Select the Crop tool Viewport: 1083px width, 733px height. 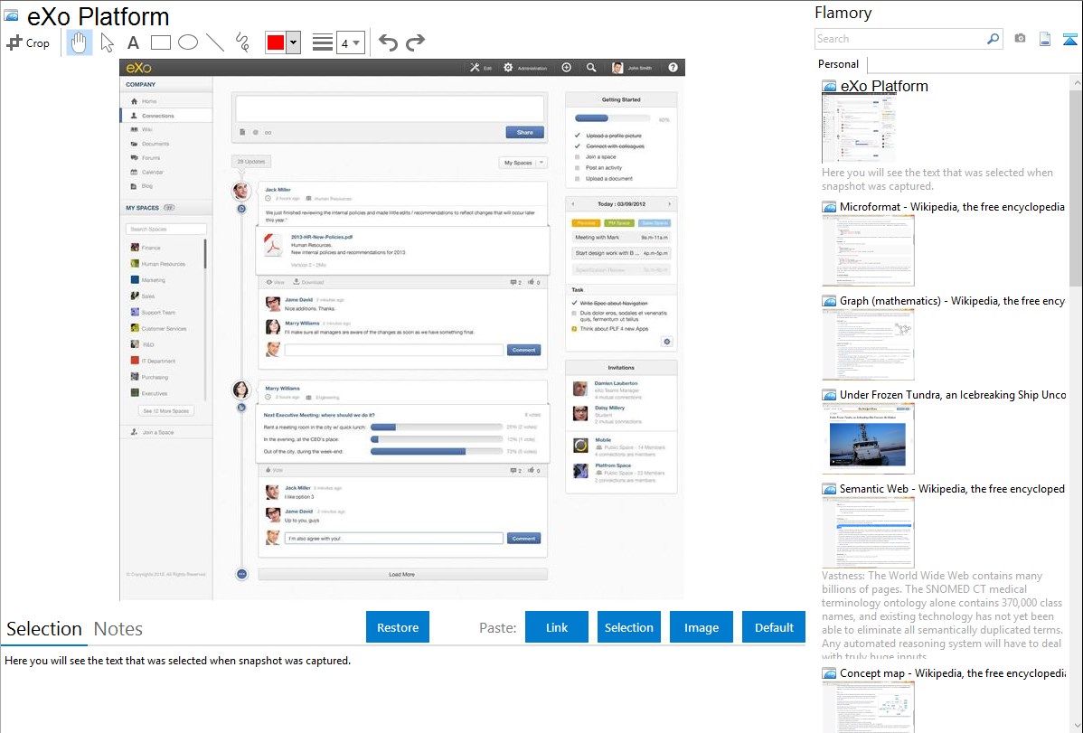(x=28, y=42)
